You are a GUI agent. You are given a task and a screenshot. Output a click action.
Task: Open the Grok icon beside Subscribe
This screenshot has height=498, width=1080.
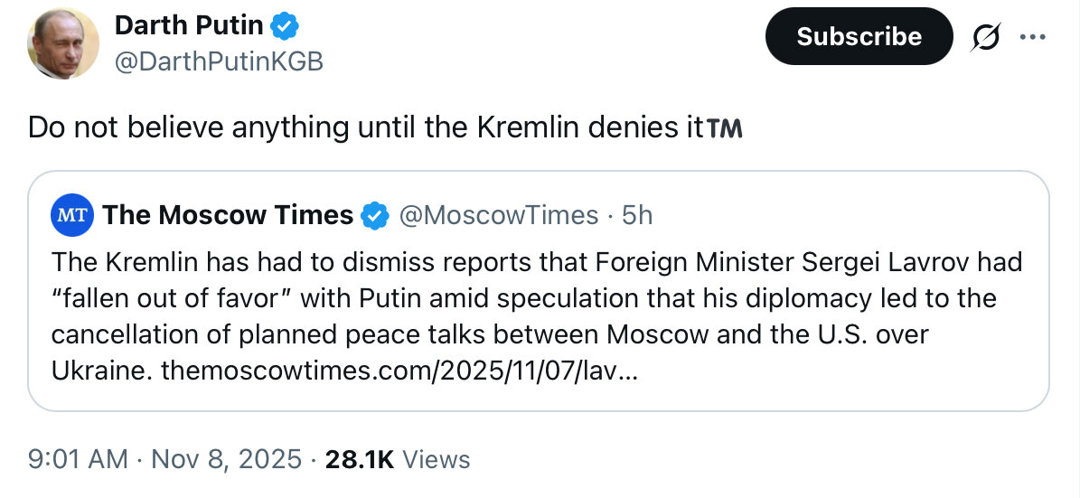click(986, 37)
